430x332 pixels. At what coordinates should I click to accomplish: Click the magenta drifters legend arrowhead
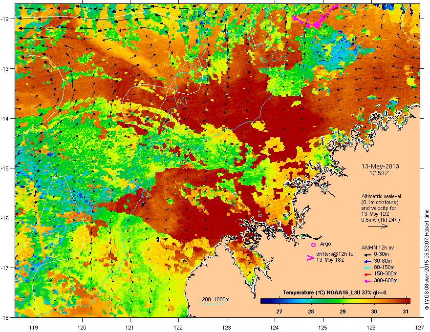[310, 257]
